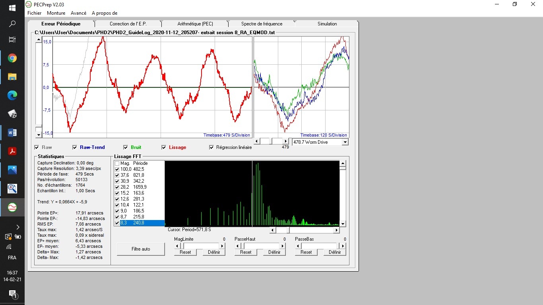The height and width of the screenshot is (305, 543).
Task: Open File Explorer from the taskbar
Action: coord(12,77)
